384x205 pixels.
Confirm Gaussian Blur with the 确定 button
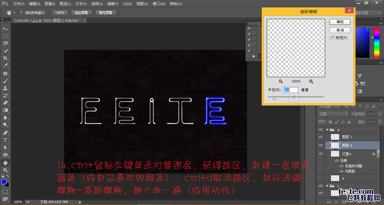pos(340,22)
